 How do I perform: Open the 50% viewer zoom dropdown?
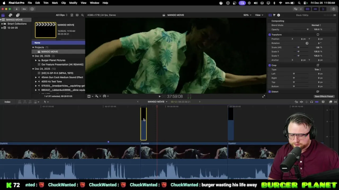click(247, 15)
